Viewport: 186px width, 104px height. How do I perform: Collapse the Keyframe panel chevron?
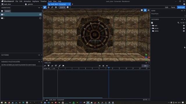[x=42, y=55]
